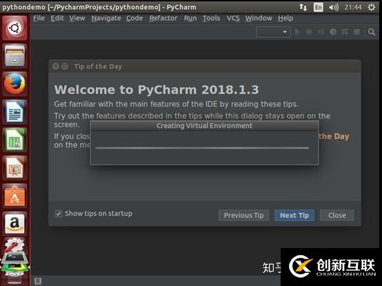Open the Navigate menu

[x=106, y=18]
